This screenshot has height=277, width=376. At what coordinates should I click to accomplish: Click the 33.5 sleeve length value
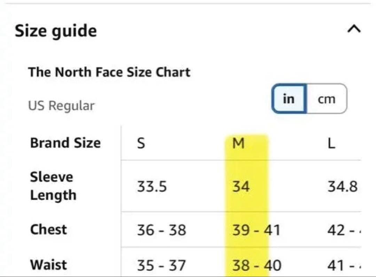[x=152, y=186]
